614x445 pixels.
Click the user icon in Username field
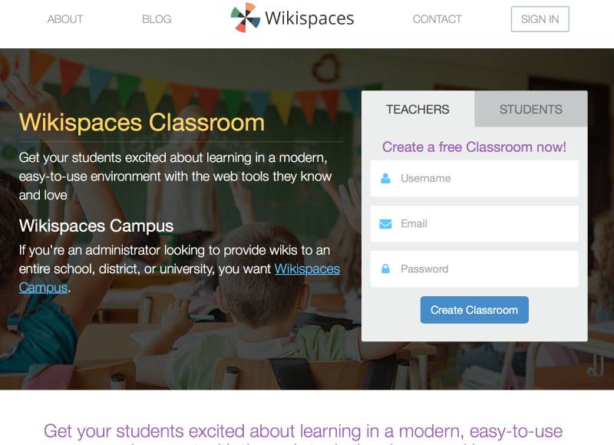click(x=385, y=179)
